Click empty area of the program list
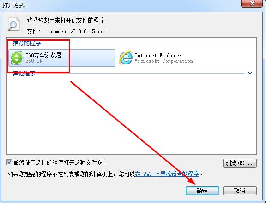The width and height of the screenshot is (266, 203). click(132, 115)
